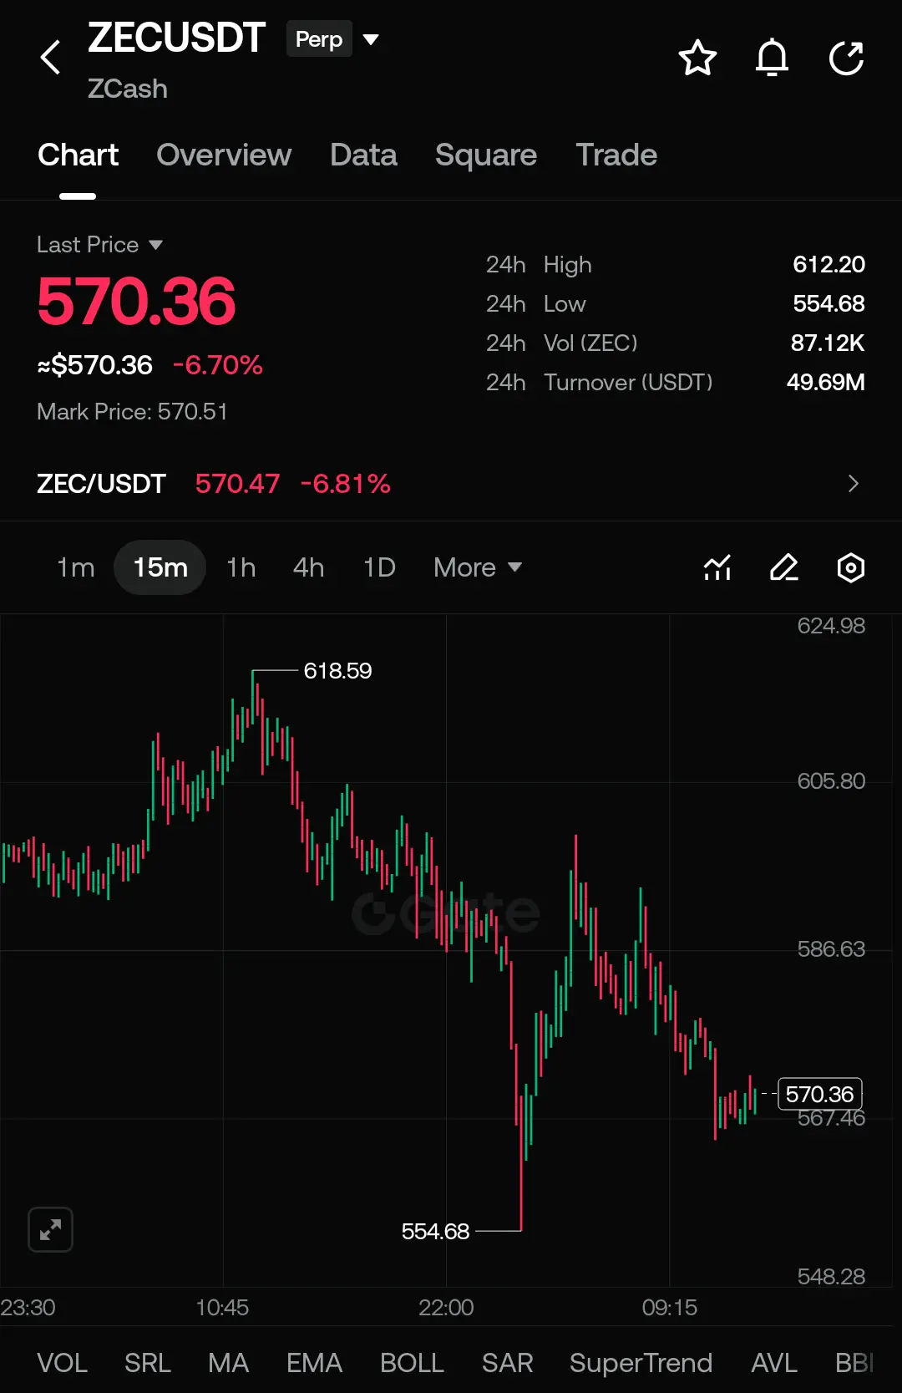Screen dimensions: 902x1393
Task: Tap the 22:00 time axis label
Action: 446,1308
